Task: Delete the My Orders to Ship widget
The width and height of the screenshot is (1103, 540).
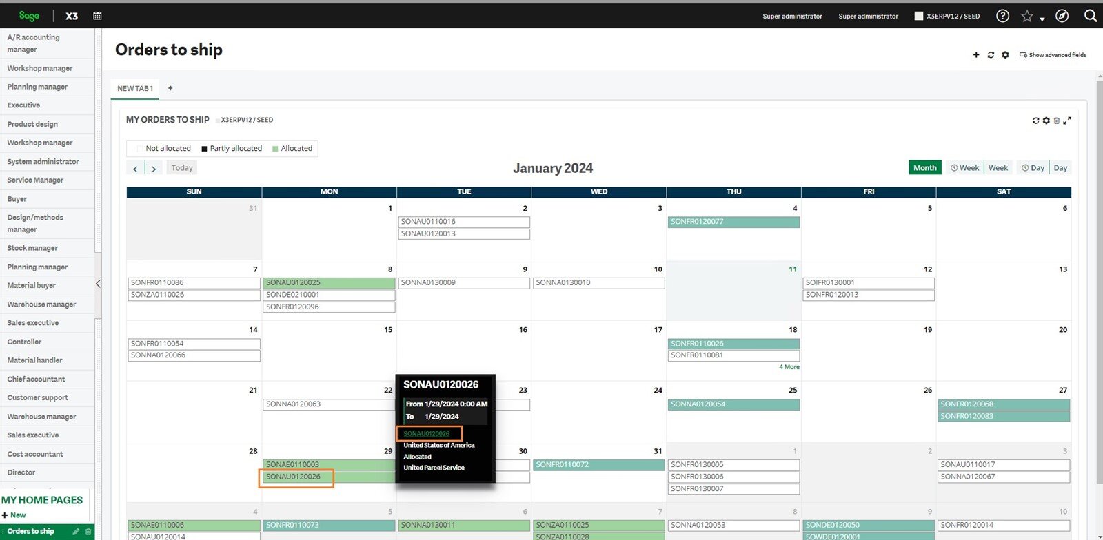Action: point(1056,121)
